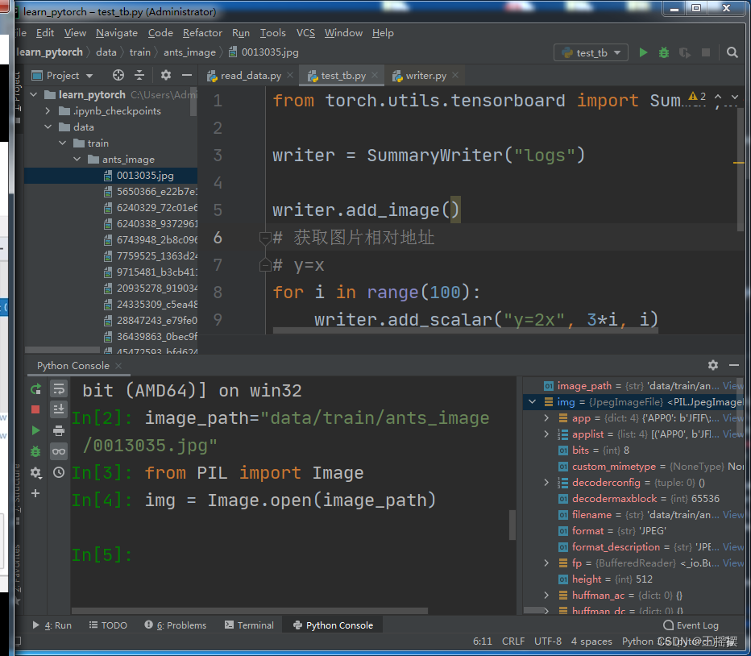
Task: Toggle scroll to end in console
Action: coord(59,409)
